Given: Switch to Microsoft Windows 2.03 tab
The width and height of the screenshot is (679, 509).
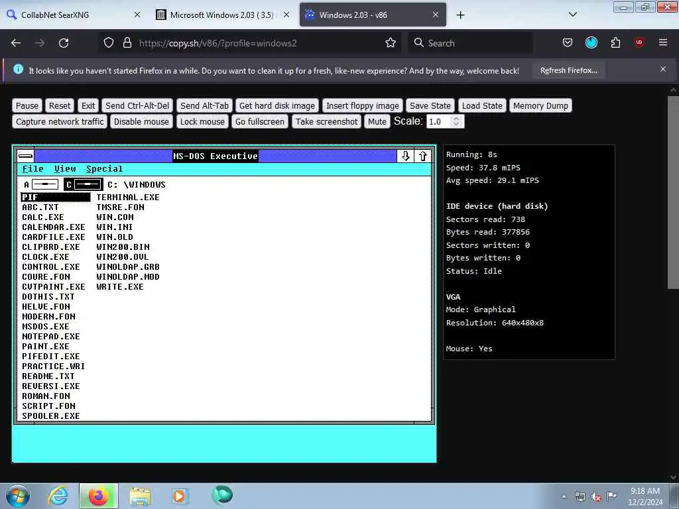Looking at the screenshot, I should tap(222, 15).
